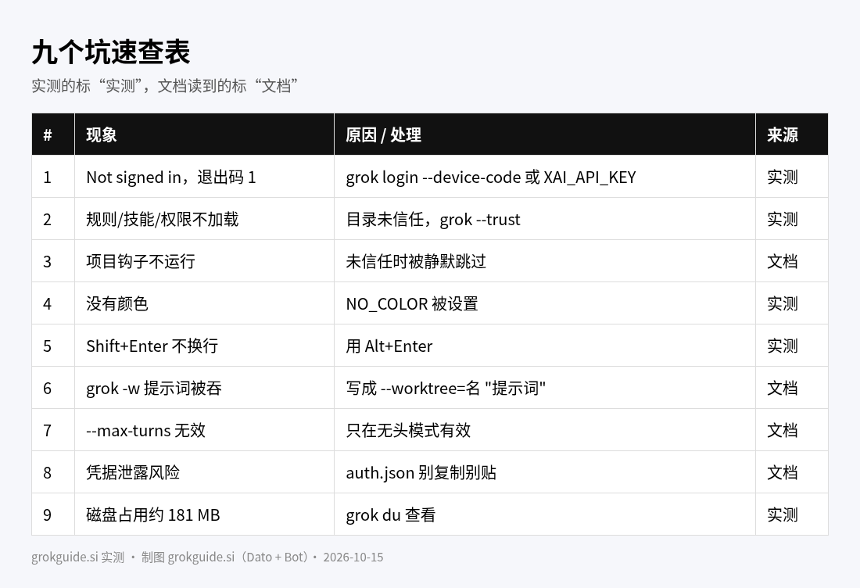Select the "来源" column header

[792, 134]
